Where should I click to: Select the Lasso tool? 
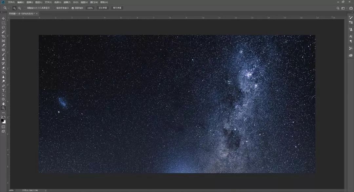point(3,28)
